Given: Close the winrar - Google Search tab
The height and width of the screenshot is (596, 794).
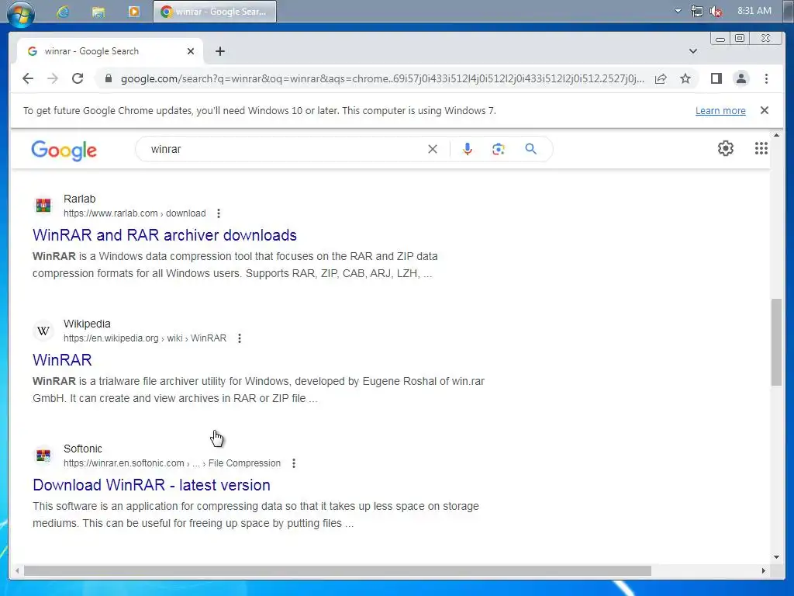Looking at the screenshot, I should pos(191,51).
